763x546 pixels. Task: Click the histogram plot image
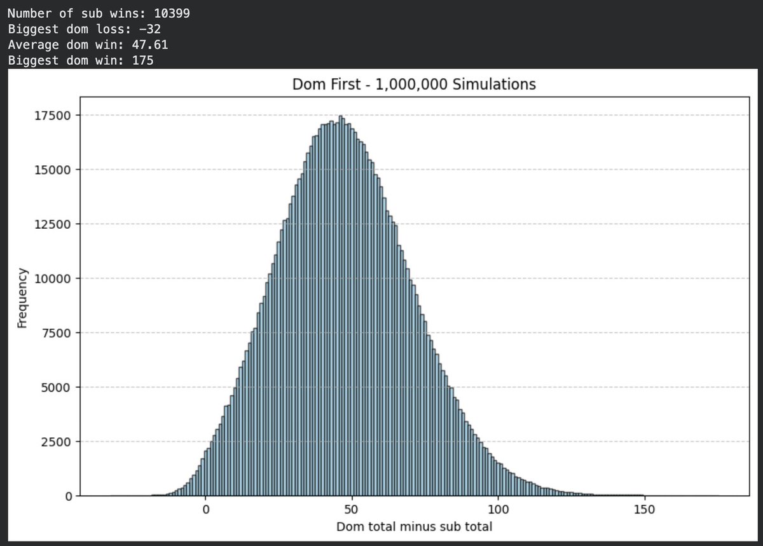coord(381,305)
